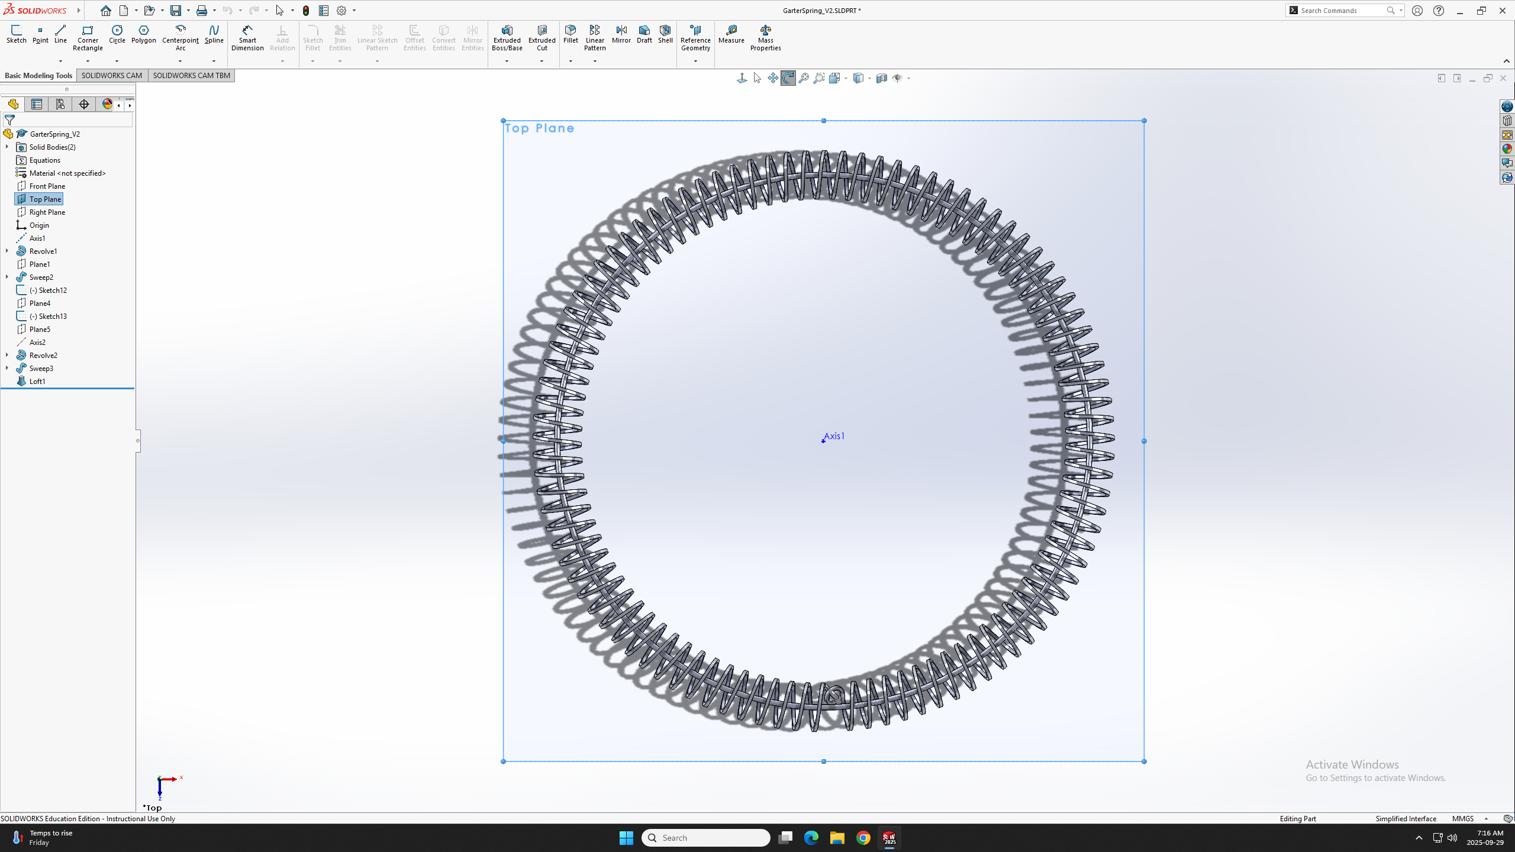This screenshot has width=1515, height=852.
Task: Start an Extruded Cut feature
Action: click(x=541, y=38)
